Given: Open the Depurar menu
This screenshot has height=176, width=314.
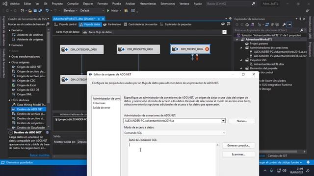Looking at the screenshot, I should pos(88,3).
